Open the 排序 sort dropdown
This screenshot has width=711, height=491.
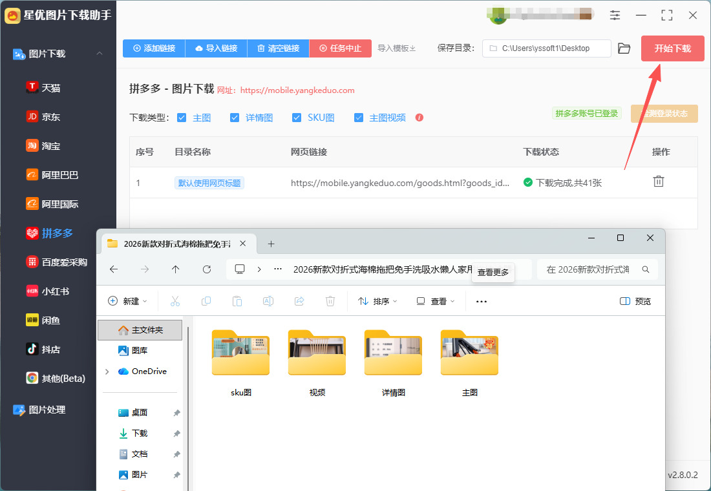[377, 301]
